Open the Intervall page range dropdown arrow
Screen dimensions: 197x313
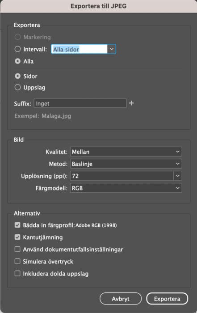pos(112,49)
